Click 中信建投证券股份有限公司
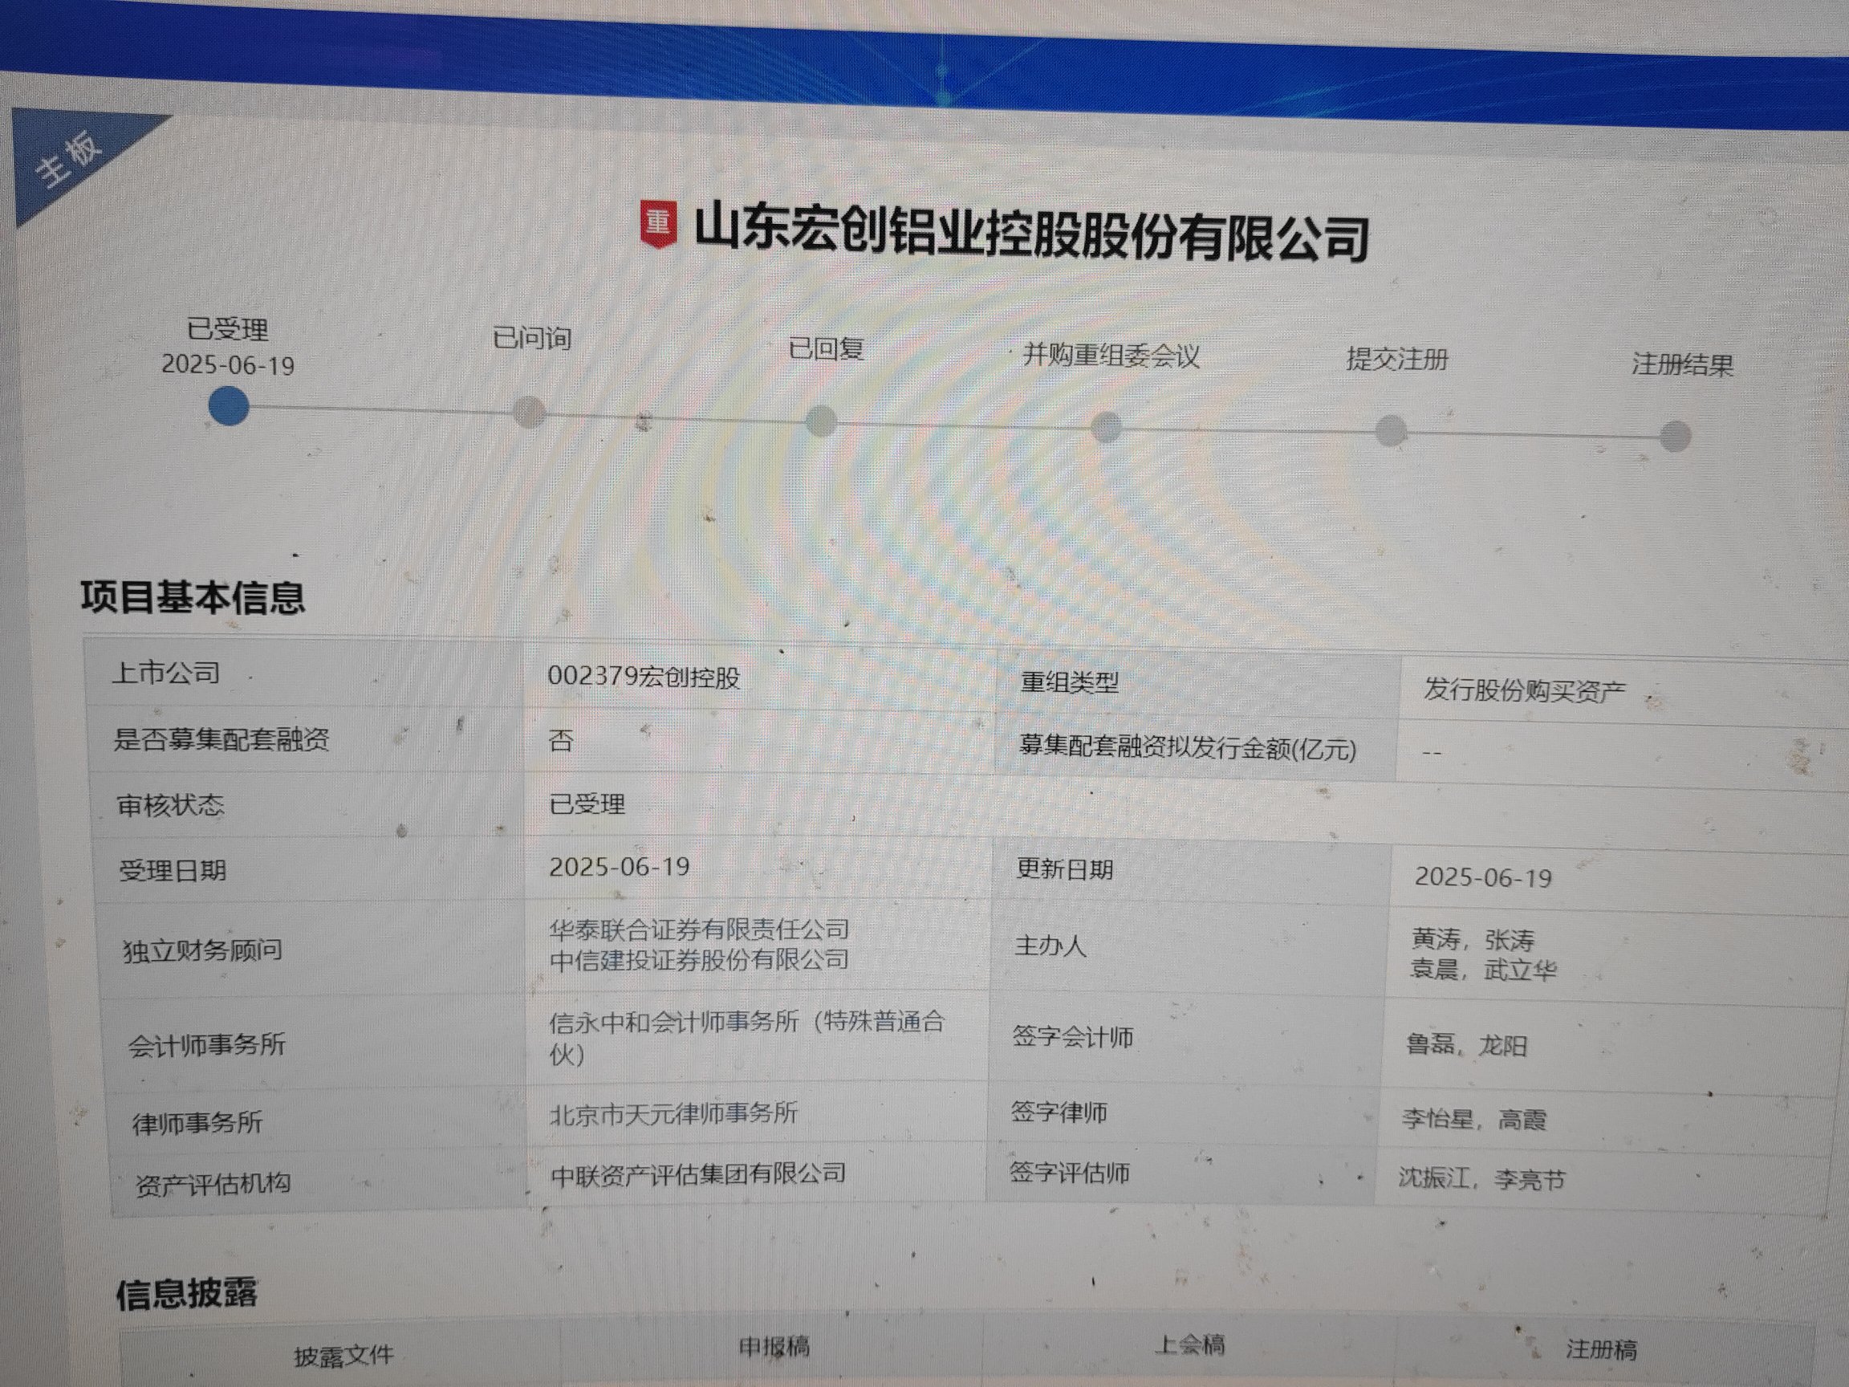Viewport: 1849px width, 1387px height. [699, 960]
